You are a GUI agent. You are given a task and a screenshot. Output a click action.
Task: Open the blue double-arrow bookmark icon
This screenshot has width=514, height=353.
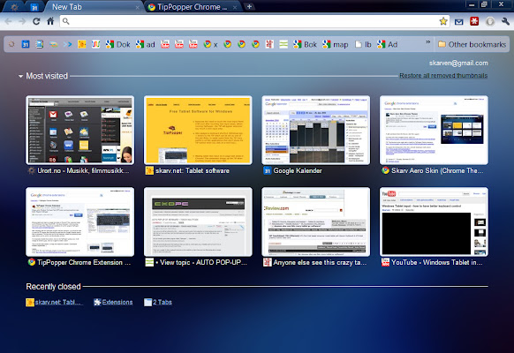click(67, 44)
